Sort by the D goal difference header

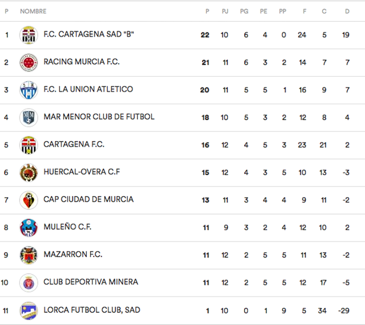pyautogui.click(x=347, y=12)
